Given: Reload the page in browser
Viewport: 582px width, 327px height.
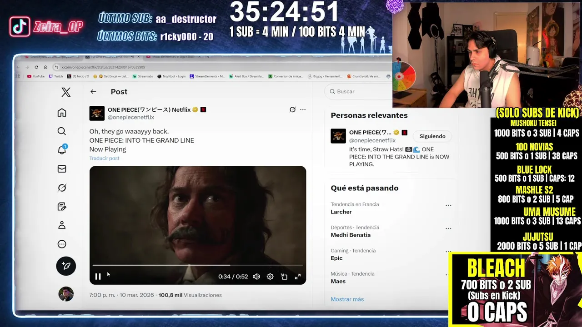Looking at the screenshot, I should 36,67.
